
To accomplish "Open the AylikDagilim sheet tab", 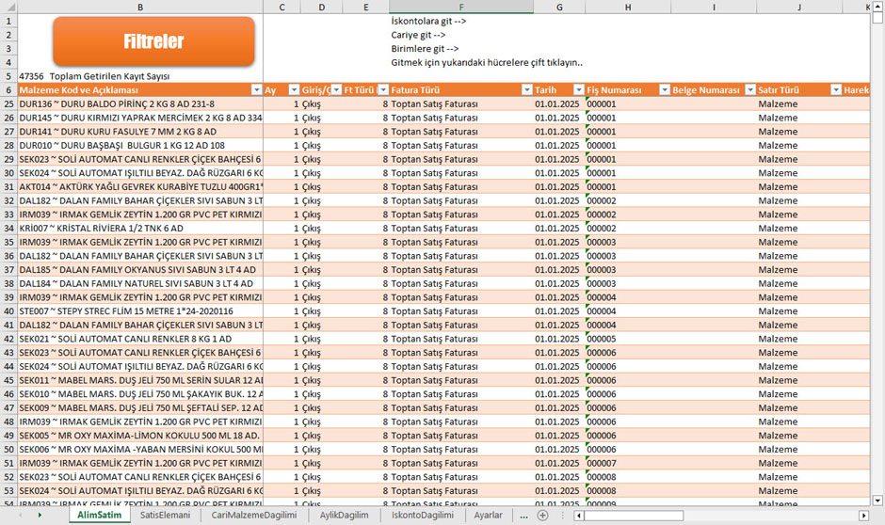I will coord(344,515).
